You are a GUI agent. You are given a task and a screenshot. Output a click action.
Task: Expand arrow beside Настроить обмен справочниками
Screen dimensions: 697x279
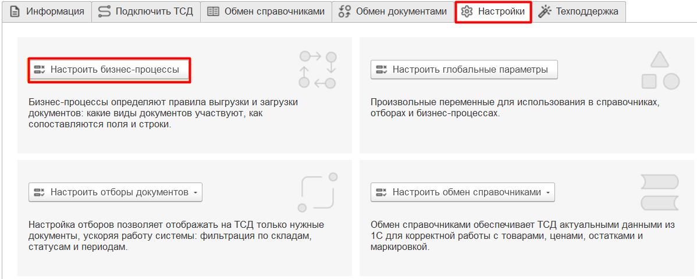[547, 193]
